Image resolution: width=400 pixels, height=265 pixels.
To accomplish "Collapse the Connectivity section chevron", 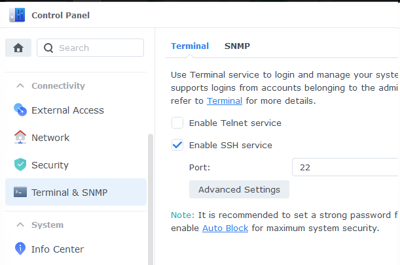I will (20, 86).
